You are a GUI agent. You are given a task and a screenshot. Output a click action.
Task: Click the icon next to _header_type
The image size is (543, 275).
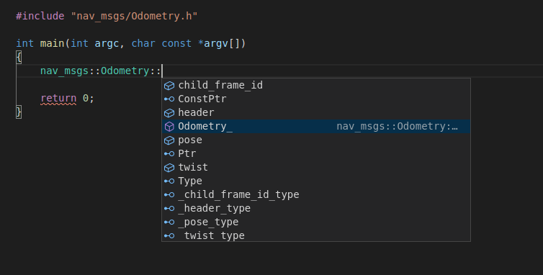[169, 209]
